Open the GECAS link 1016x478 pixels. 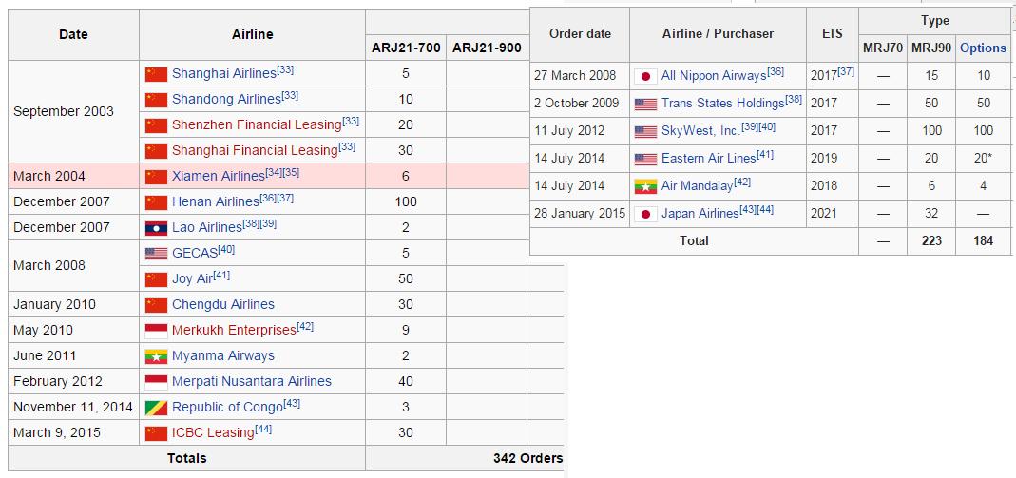click(195, 253)
